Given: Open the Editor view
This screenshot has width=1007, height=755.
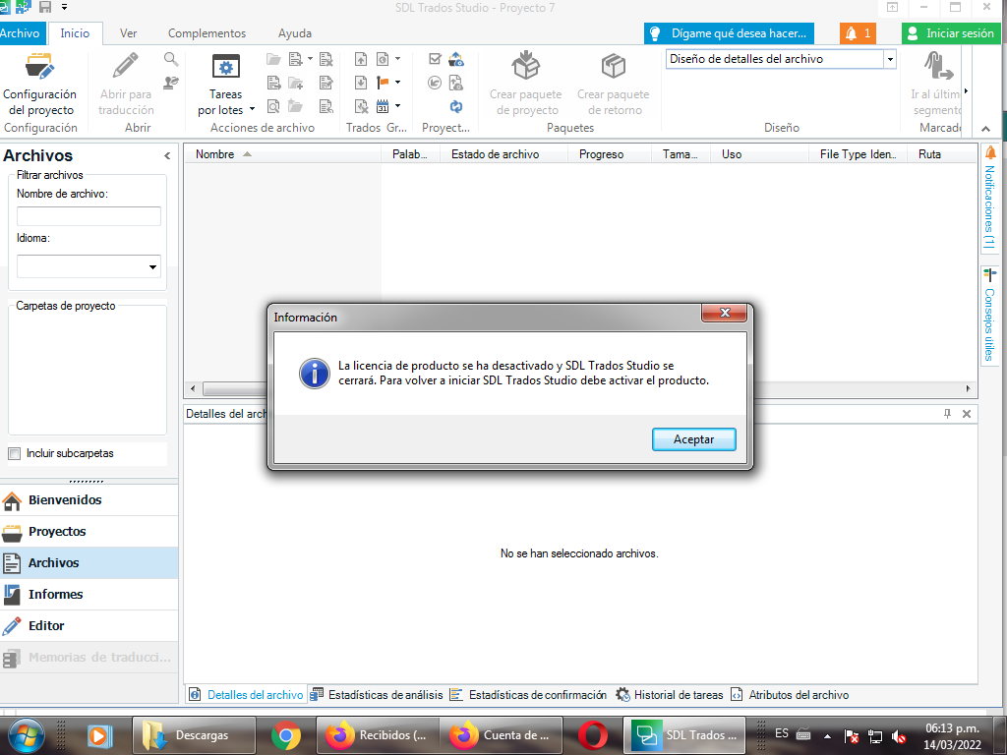Looking at the screenshot, I should [89, 626].
